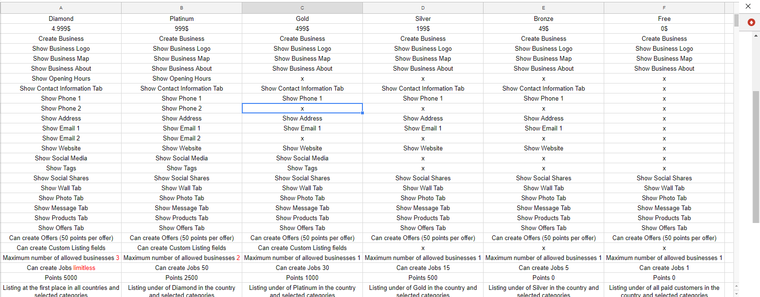Select Silver column's Points 500 cell
760x297 pixels.
point(423,278)
